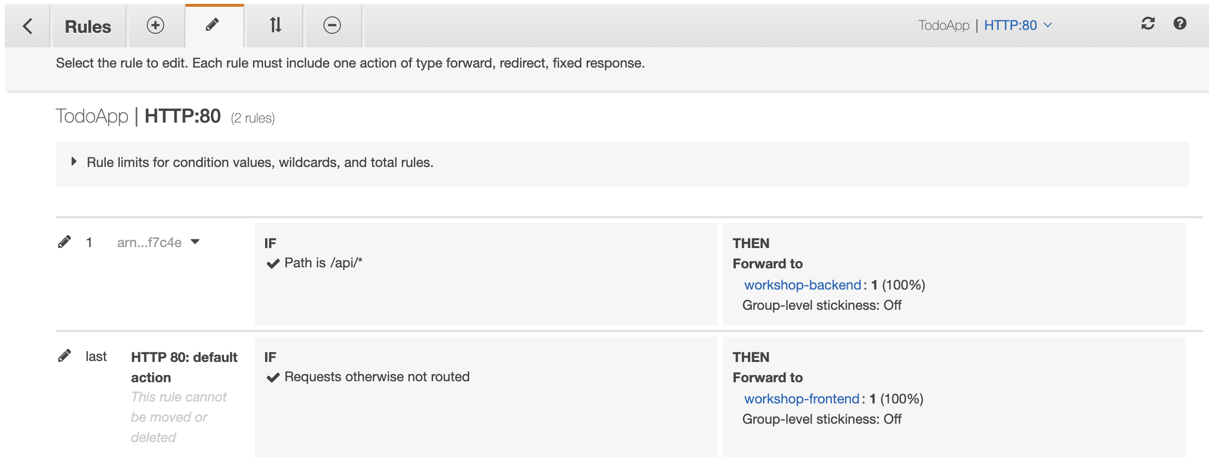Go back using the left chevron
Screen dimensions: 1209x471
tap(28, 26)
